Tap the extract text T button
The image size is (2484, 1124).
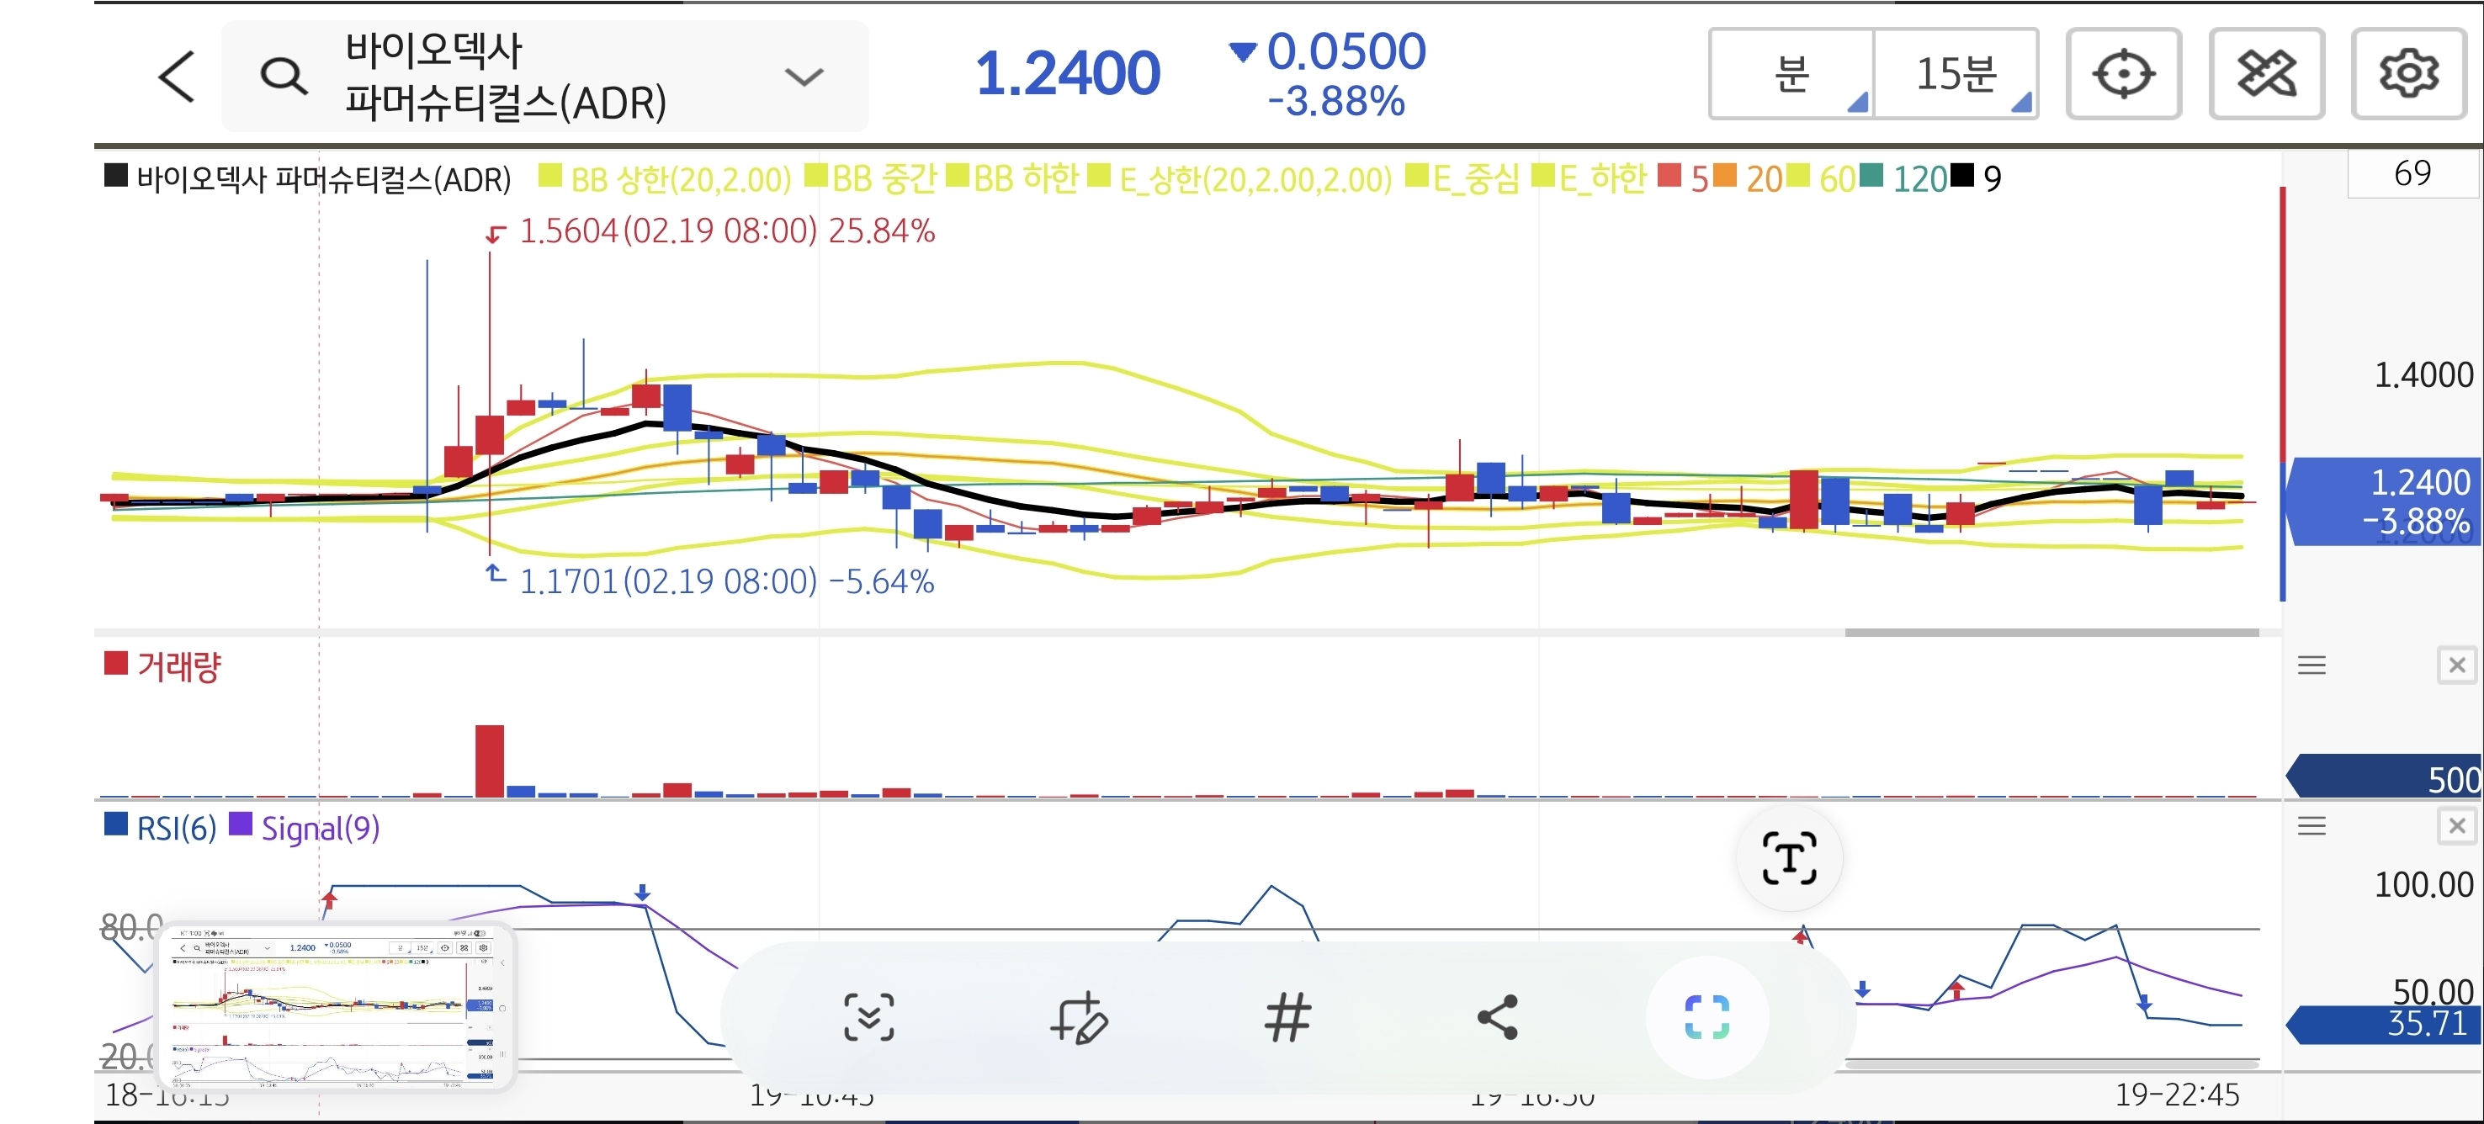(x=1789, y=858)
